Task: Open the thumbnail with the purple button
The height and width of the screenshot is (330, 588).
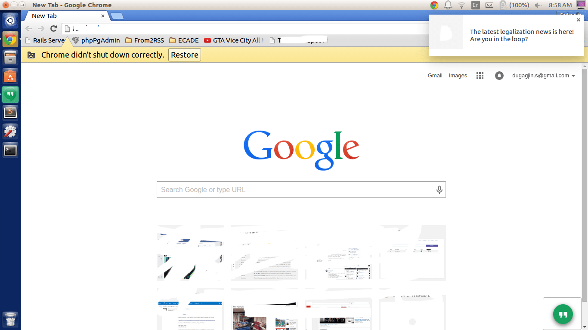Action: [412, 252]
